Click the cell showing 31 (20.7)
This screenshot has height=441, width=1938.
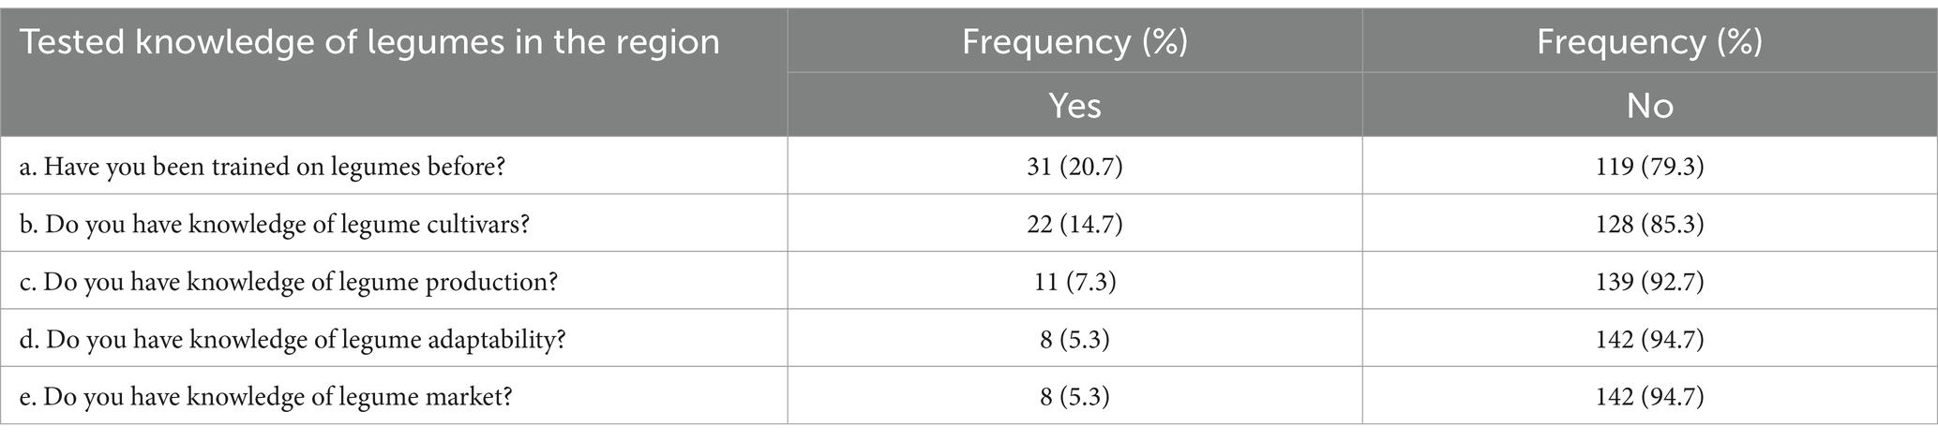pos(1074,168)
